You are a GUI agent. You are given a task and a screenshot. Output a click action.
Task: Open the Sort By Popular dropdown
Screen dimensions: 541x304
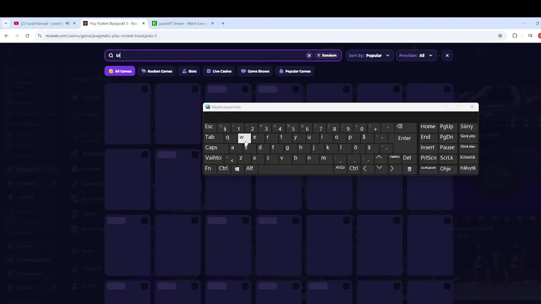point(369,55)
